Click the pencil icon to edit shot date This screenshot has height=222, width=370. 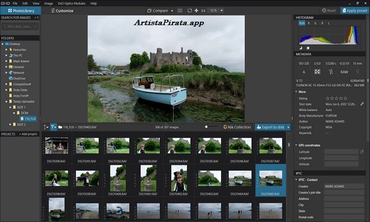coord(362,104)
